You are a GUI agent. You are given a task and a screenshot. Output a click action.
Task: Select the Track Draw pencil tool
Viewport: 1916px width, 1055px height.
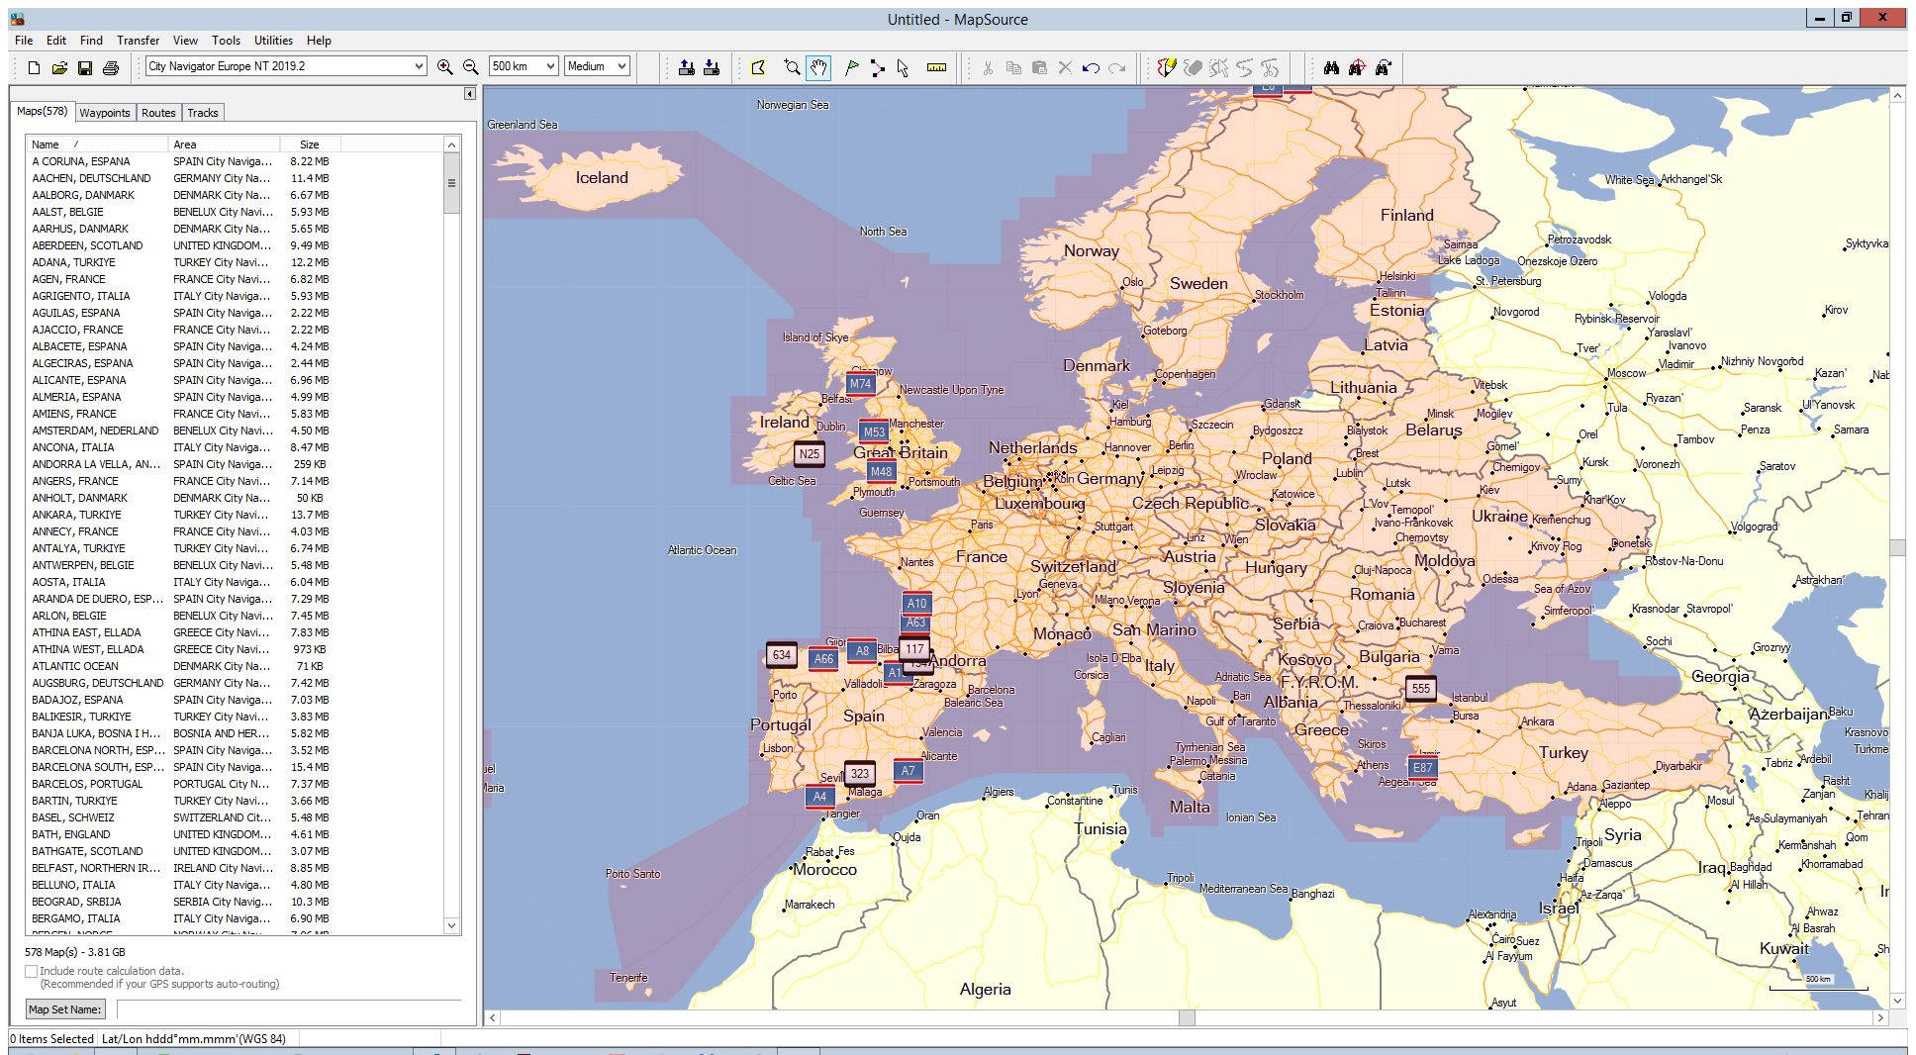pyautogui.click(x=1167, y=67)
